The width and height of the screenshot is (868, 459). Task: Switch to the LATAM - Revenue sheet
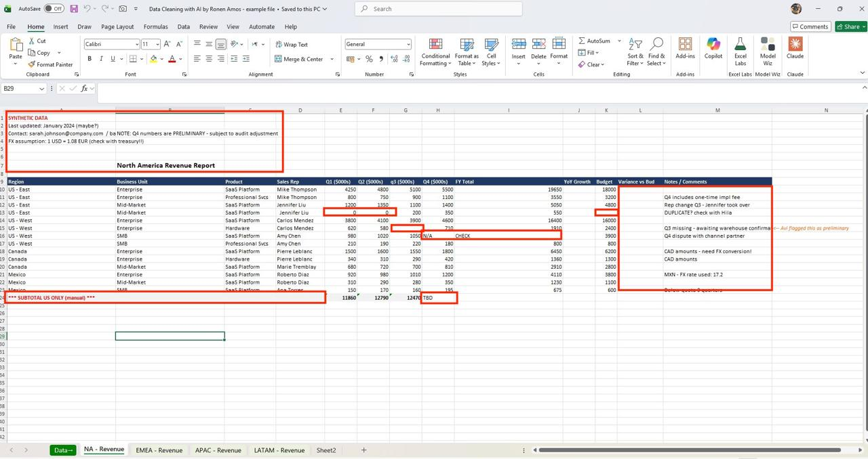tap(279, 450)
